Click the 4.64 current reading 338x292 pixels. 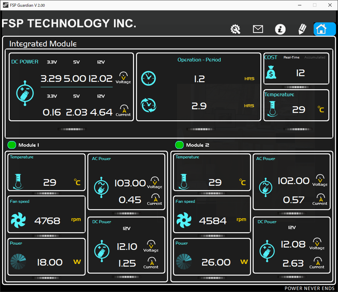point(101,112)
